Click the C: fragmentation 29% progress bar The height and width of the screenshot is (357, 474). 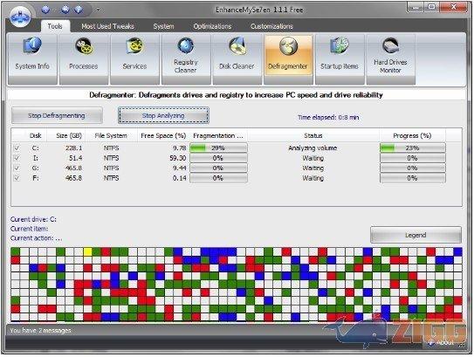pos(218,148)
